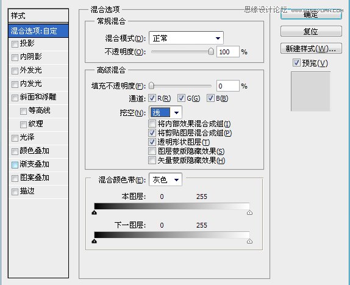350x285 pixels.
Task: Click 本图层 black point slider marker
Action: (x=94, y=212)
